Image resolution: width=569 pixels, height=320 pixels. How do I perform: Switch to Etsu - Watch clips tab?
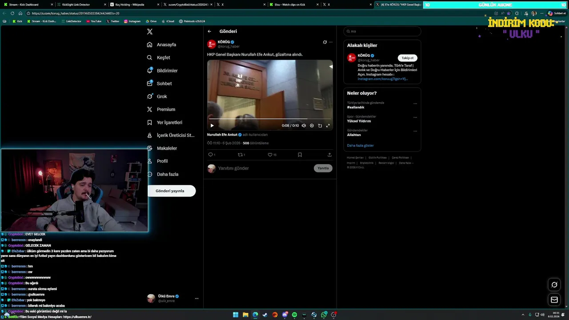294,4
